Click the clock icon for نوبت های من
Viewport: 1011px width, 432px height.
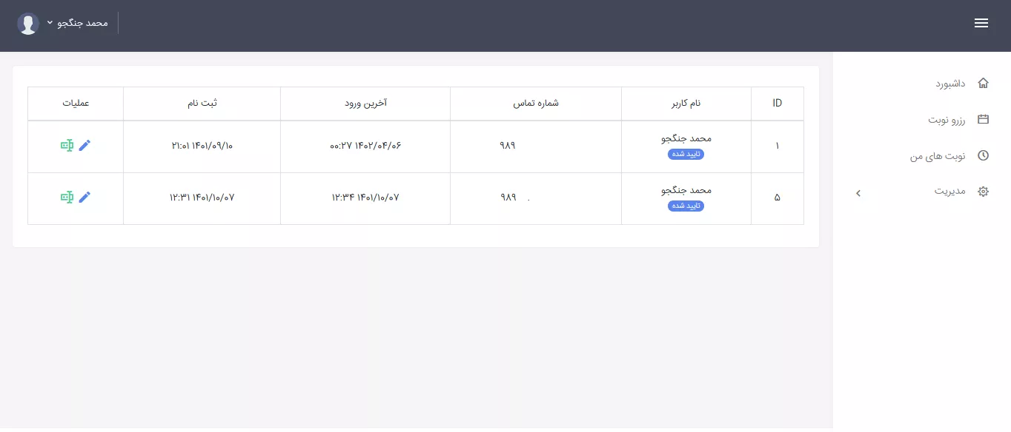click(984, 155)
